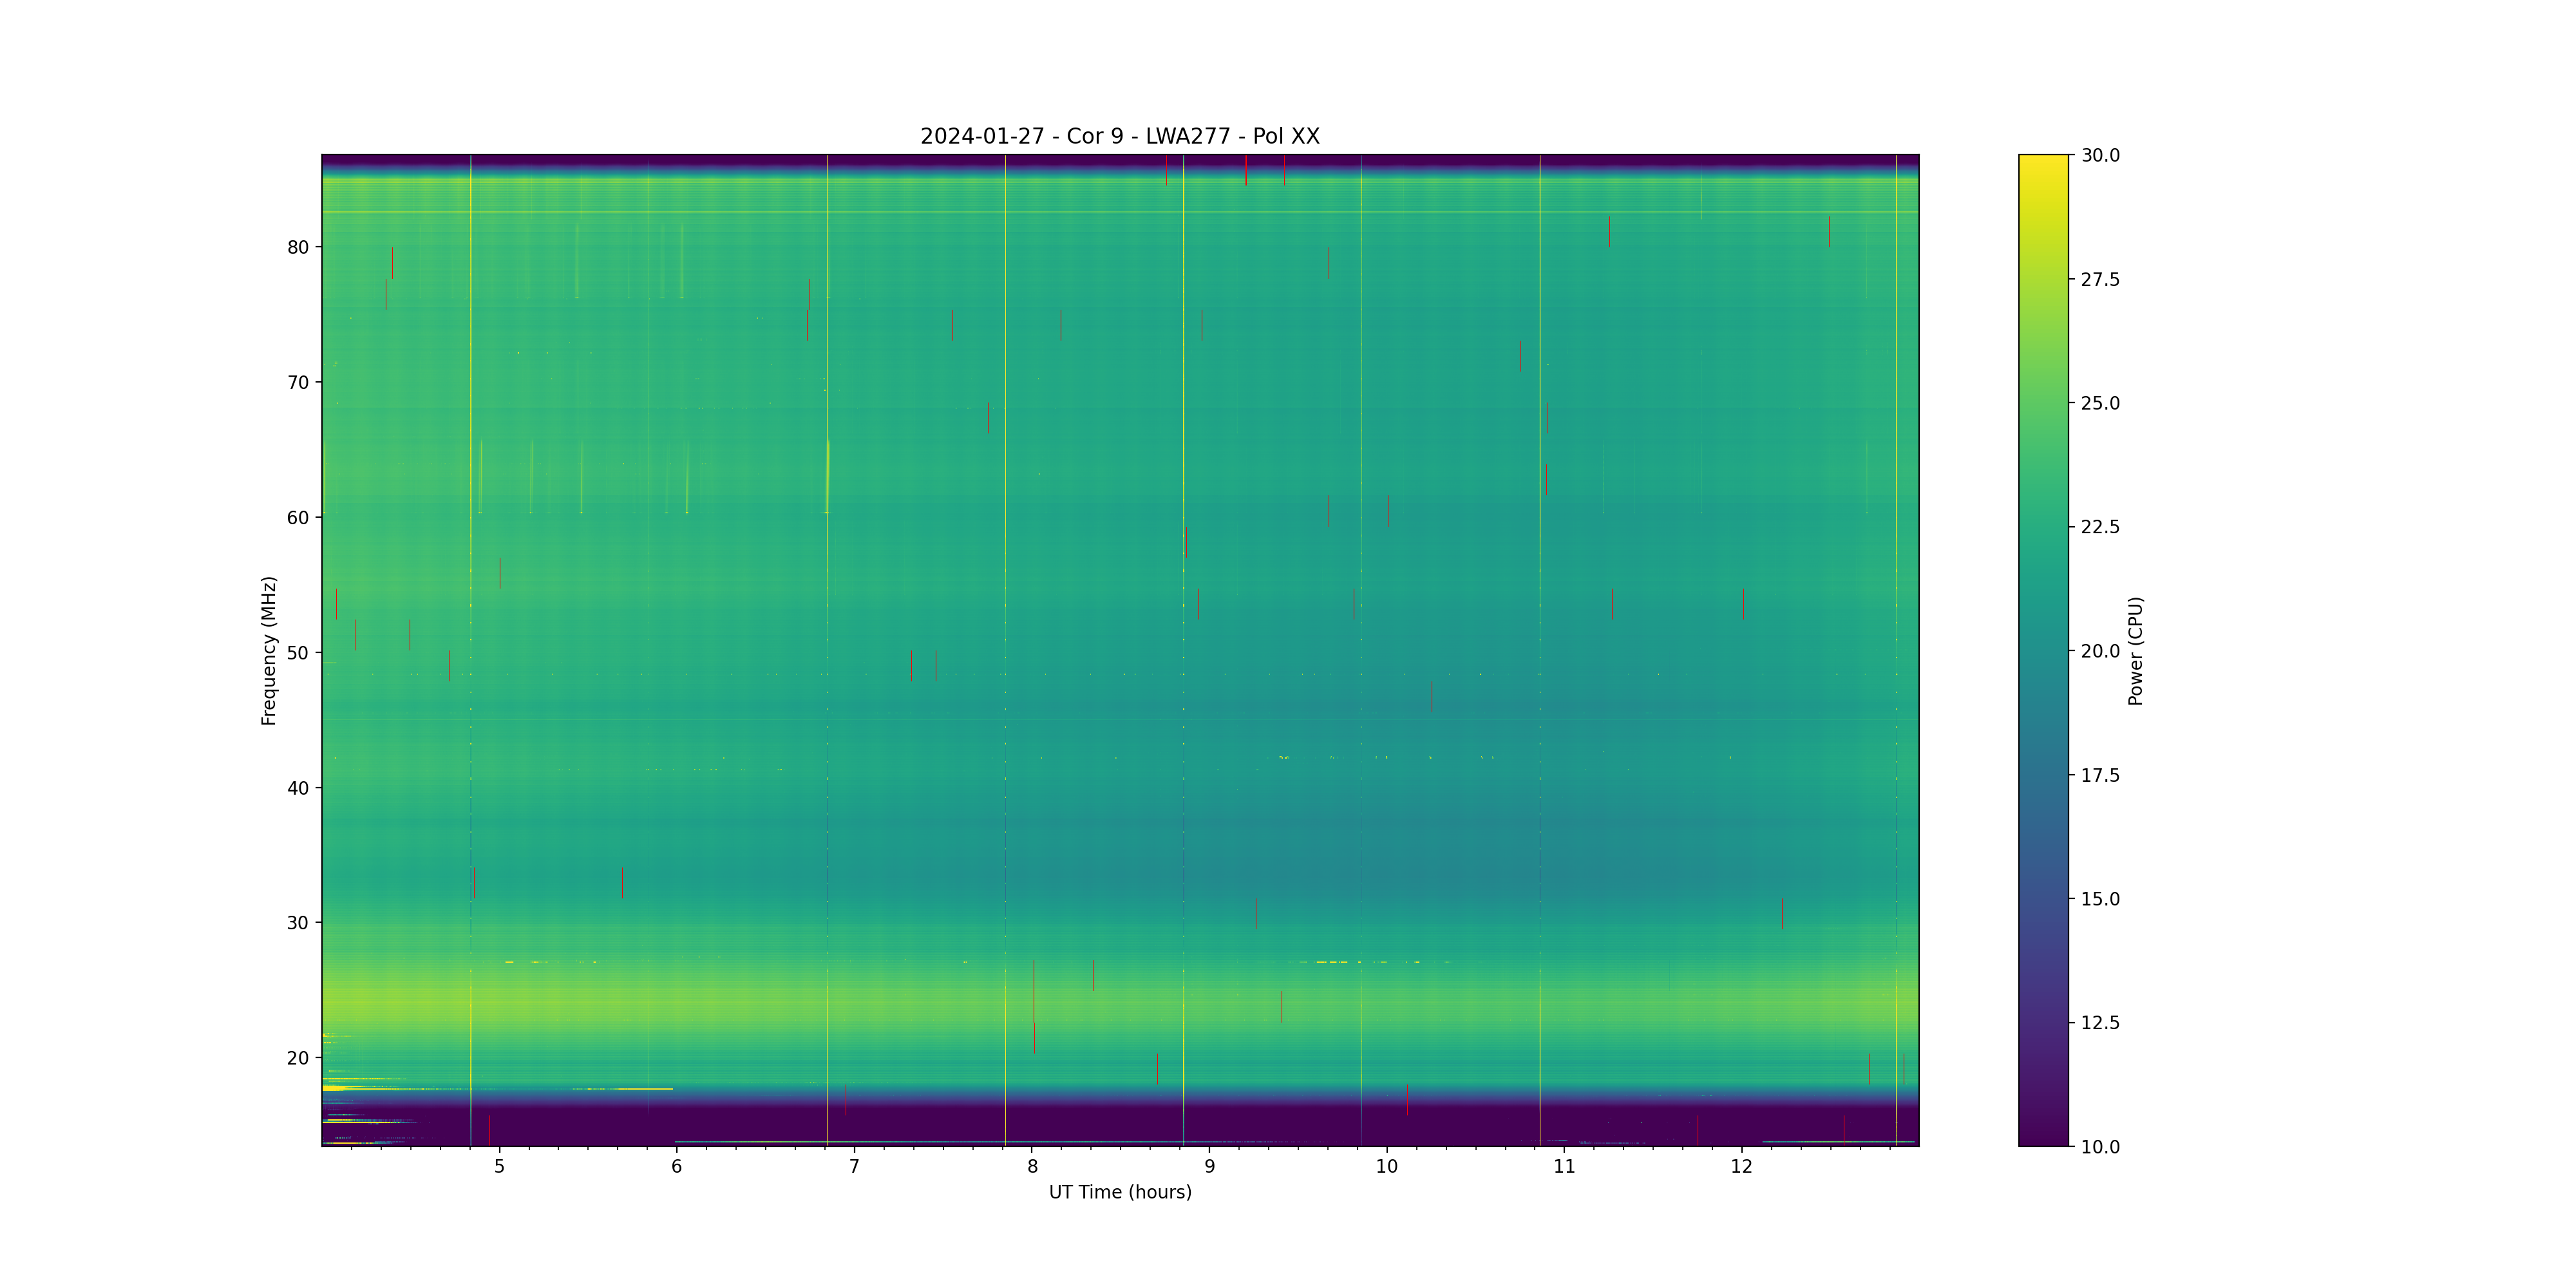The image size is (2576, 1288).
Task: Click y-axis tick label 50
Action: [298, 653]
